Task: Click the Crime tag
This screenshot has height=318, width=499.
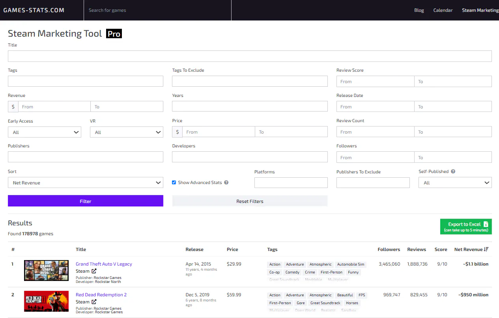Action: (310, 272)
